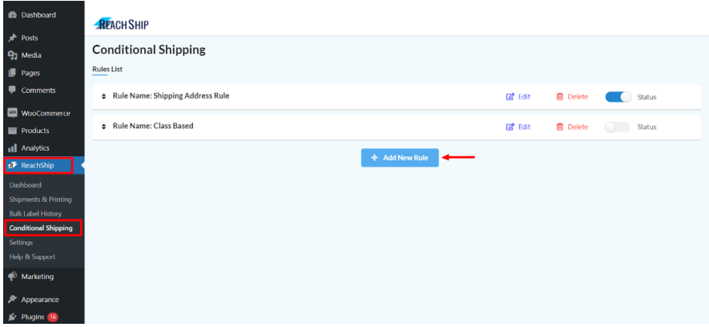The image size is (709, 327).
Task: Click the Posts pin icon
Action: click(12, 38)
